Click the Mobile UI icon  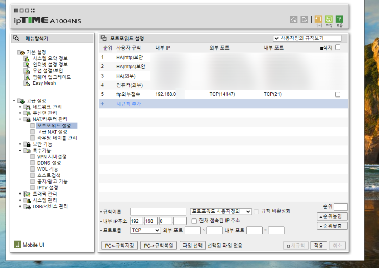(x=17, y=245)
